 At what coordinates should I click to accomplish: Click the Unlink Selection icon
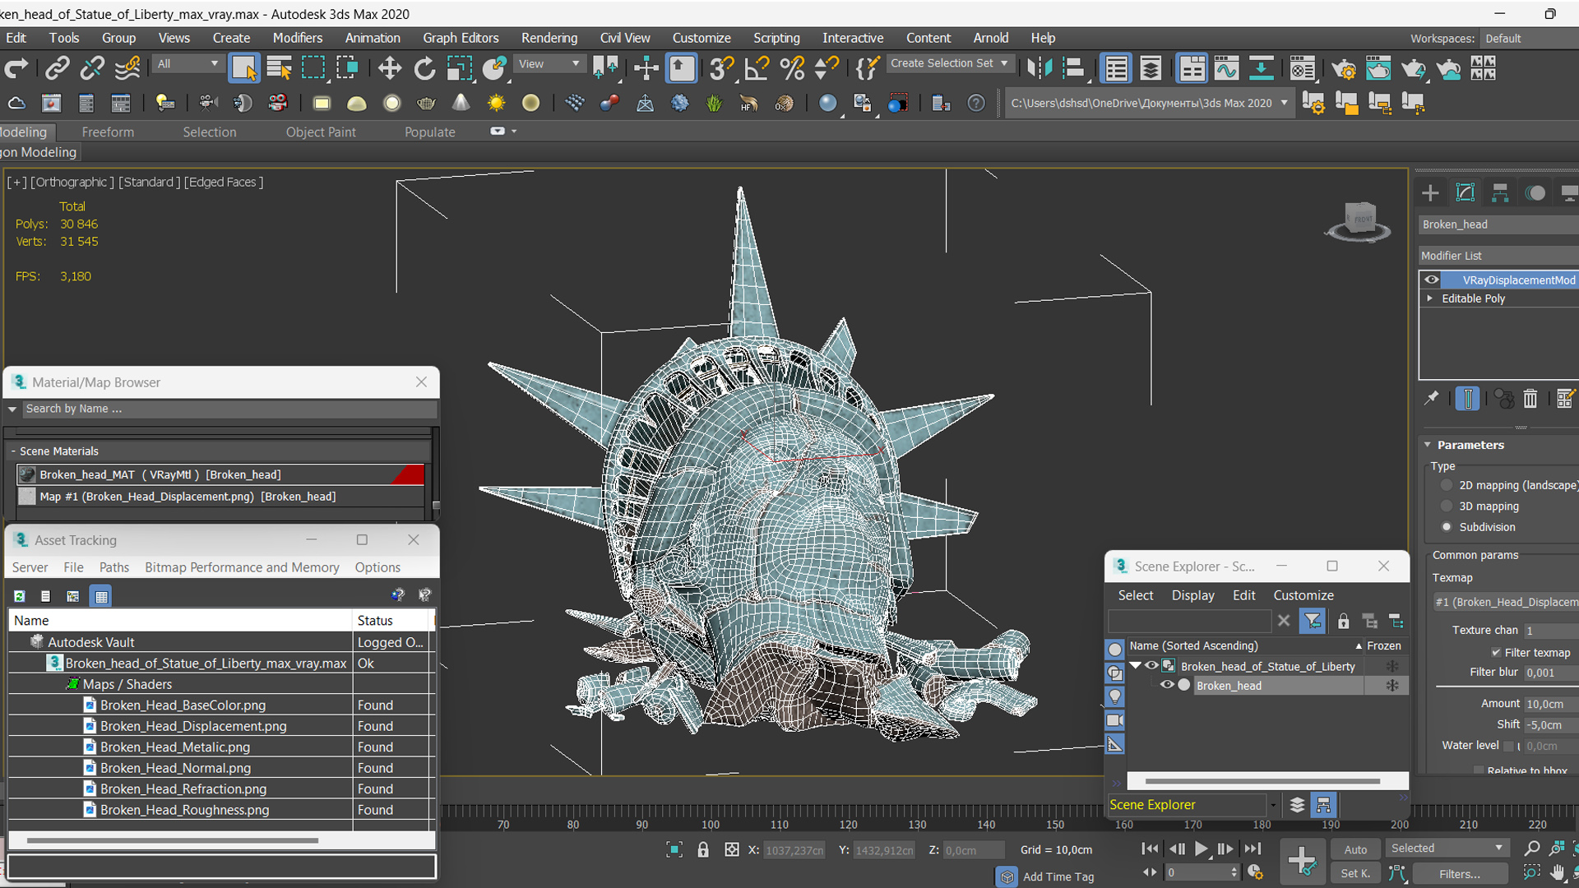click(x=92, y=68)
